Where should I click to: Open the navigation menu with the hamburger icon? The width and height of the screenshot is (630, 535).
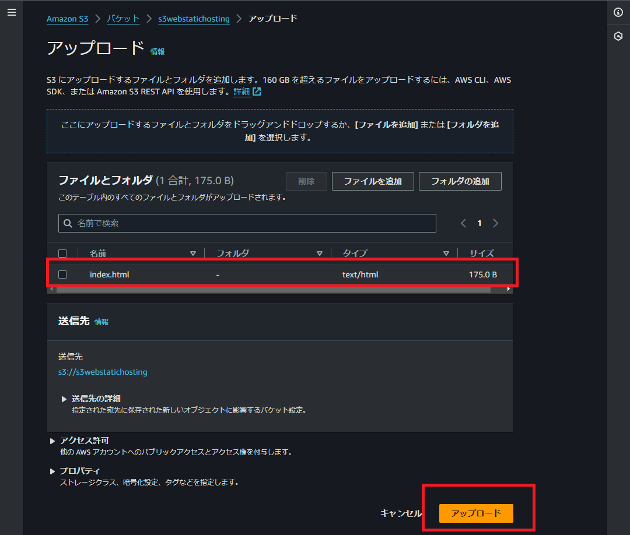12,12
